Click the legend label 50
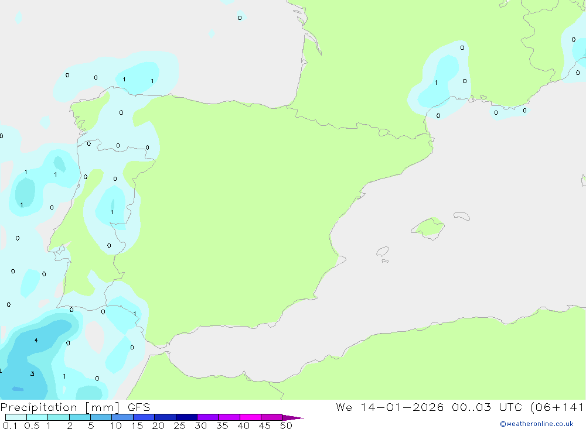 286,425
